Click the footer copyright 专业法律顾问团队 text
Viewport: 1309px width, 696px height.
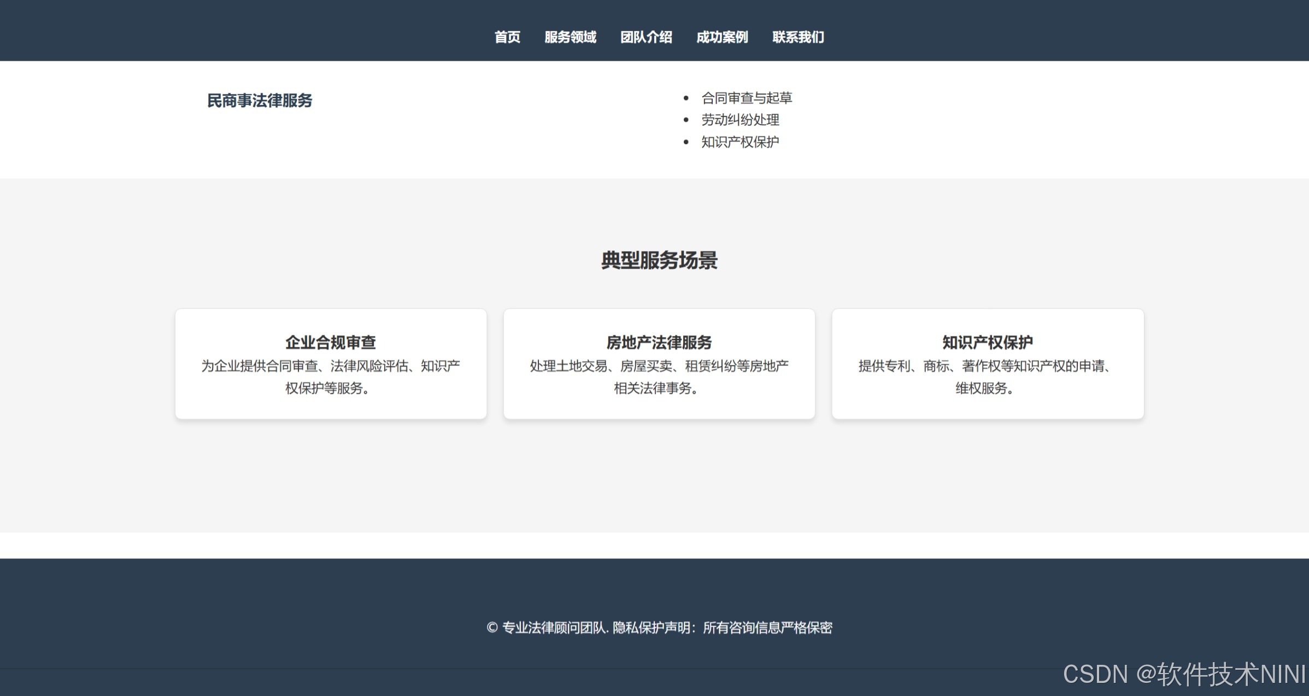pos(553,628)
